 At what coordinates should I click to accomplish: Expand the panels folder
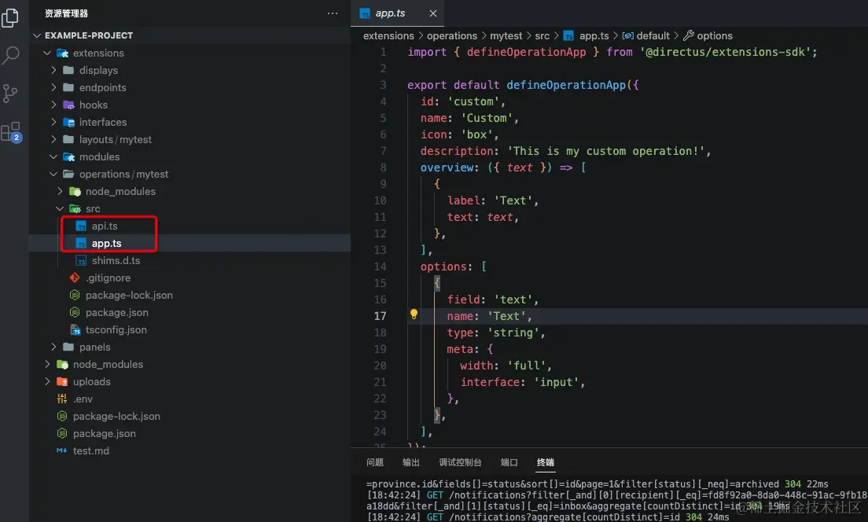point(53,347)
